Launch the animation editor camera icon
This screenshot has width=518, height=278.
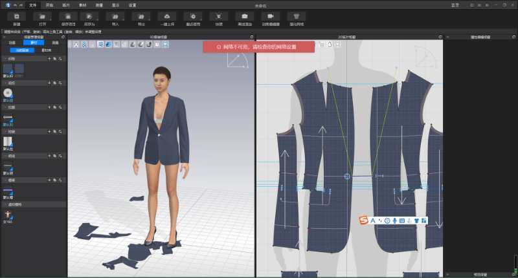click(x=270, y=17)
